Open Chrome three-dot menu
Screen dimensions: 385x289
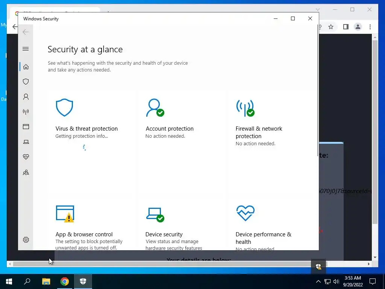pos(370,27)
